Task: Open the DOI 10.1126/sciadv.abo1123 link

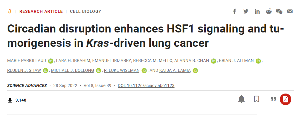Action: [x=146, y=86]
